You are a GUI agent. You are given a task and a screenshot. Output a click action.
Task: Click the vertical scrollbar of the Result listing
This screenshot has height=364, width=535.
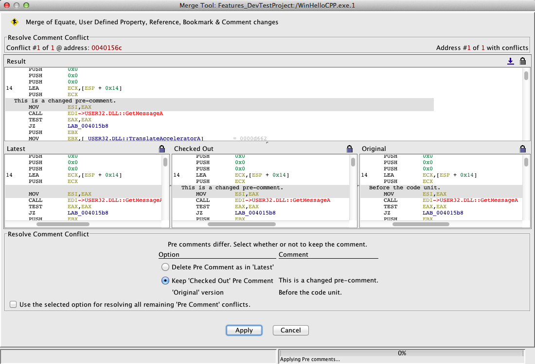[x=526, y=76]
